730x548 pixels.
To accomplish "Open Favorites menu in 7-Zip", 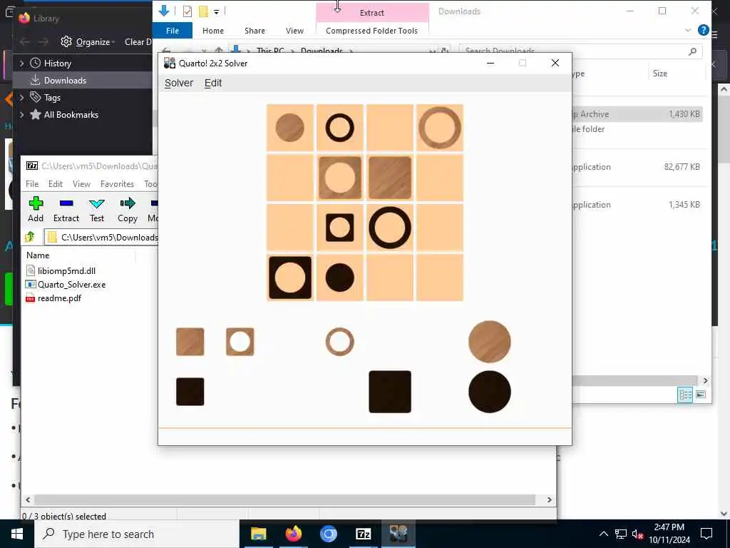I will [x=117, y=184].
